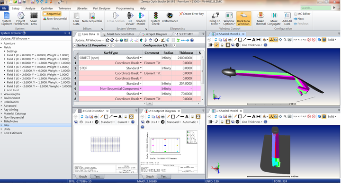Screen dimensions: 341x183
Task: Open the Lens Data editor icon
Action: coord(76,18)
